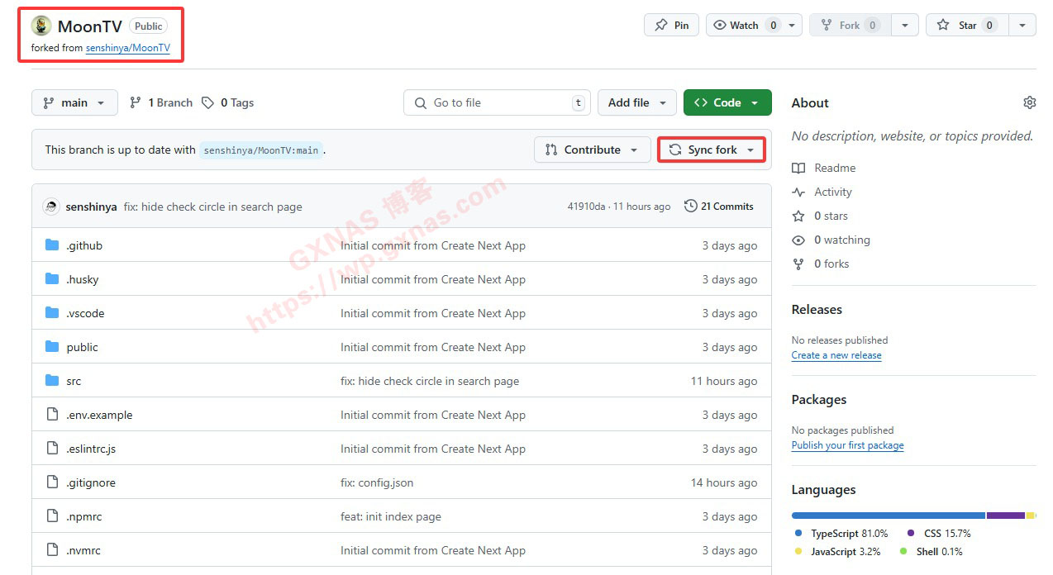This screenshot has height=575, width=1053.
Task: Click the TypeScript 81.0% language label
Action: click(849, 534)
